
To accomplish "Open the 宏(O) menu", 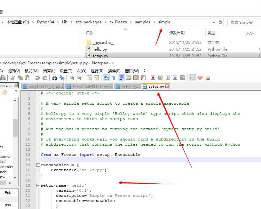I will [x=81, y=71].
